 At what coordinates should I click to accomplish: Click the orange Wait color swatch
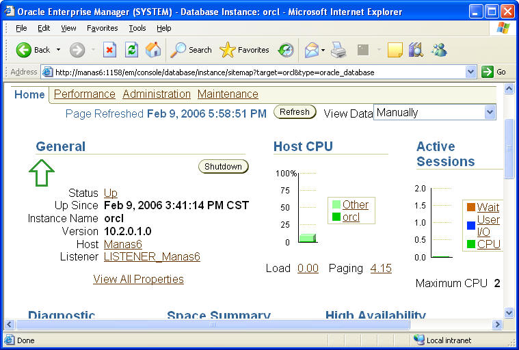[471, 207]
